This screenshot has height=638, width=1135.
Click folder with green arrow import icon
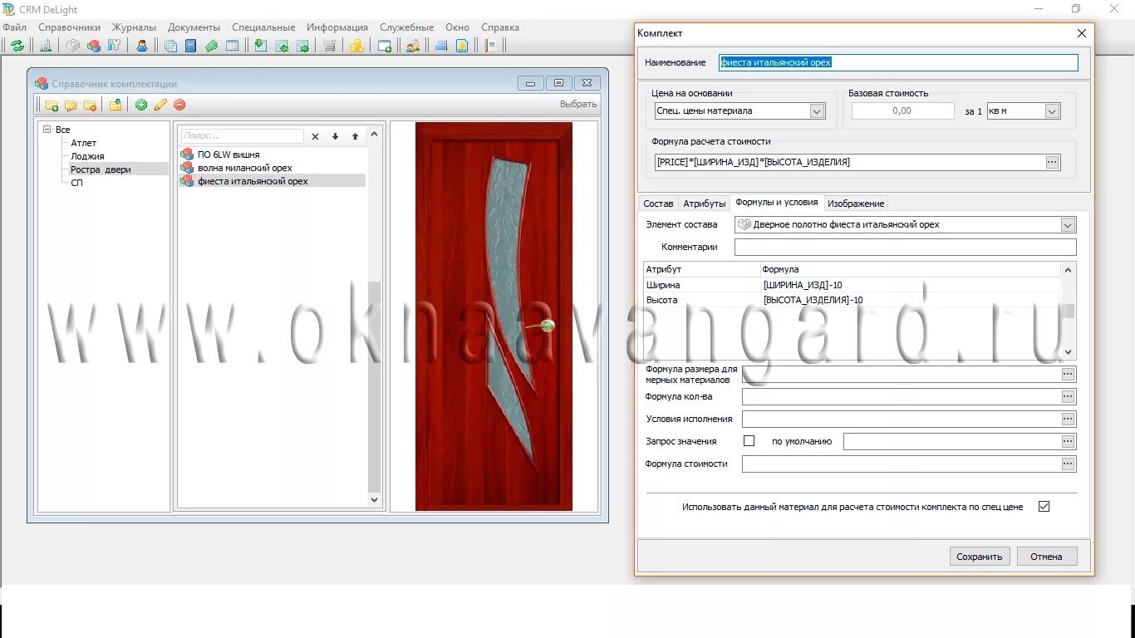115,105
